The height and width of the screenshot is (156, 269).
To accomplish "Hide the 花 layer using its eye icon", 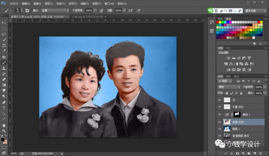I will [x=219, y=100].
